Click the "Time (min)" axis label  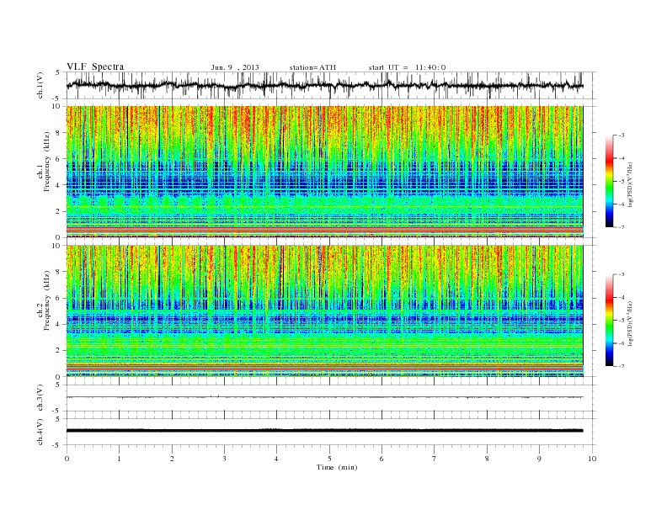tap(337, 467)
